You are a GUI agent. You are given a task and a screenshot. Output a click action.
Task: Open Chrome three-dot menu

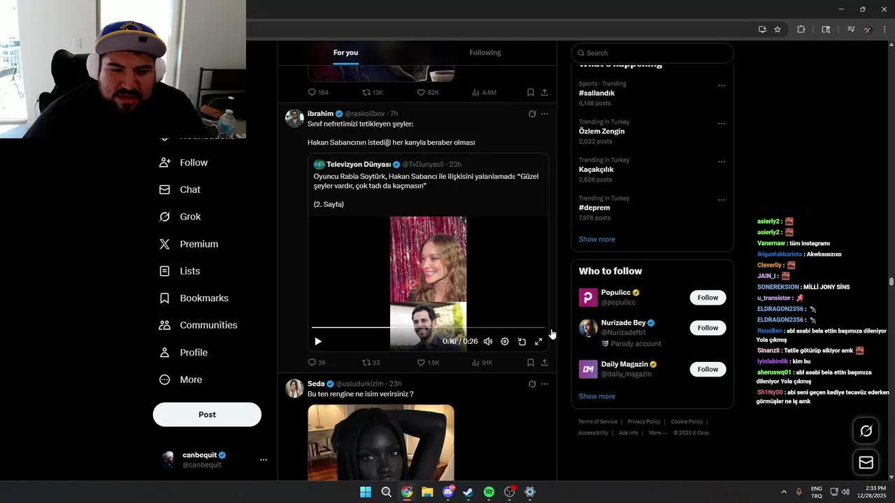[x=885, y=29]
